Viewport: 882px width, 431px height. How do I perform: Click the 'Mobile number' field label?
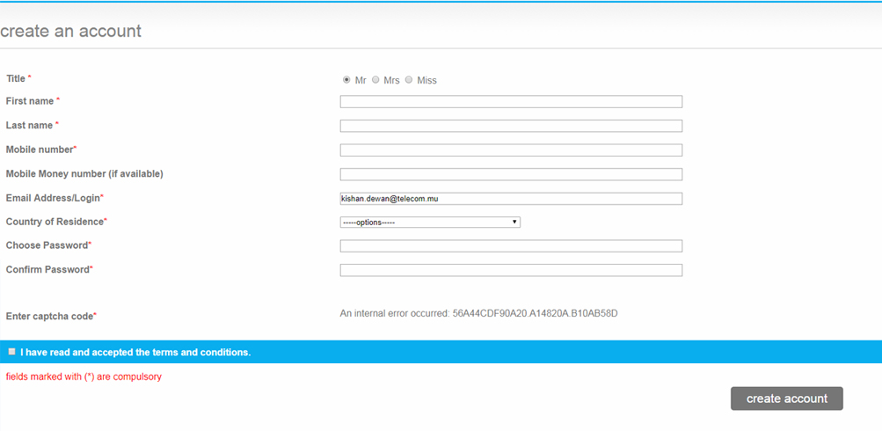tap(41, 150)
